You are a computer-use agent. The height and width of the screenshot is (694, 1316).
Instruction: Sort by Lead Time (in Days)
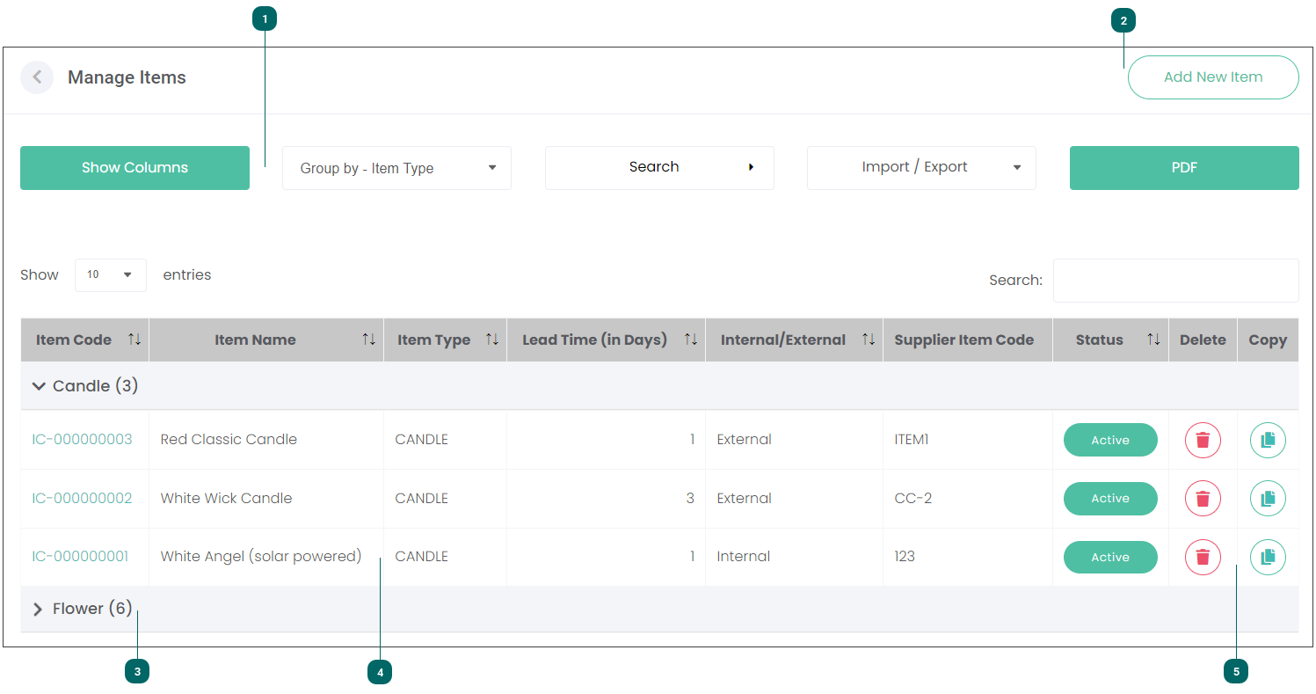607,340
